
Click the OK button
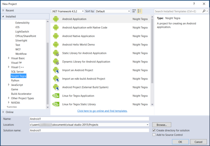point(180,142)
